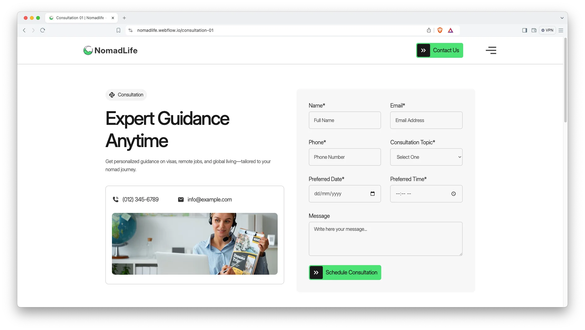
Task: Toggle the VPN button
Action: point(547,30)
